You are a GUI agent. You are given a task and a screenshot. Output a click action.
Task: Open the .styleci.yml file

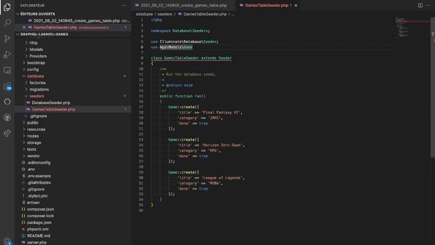[x=37, y=196]
